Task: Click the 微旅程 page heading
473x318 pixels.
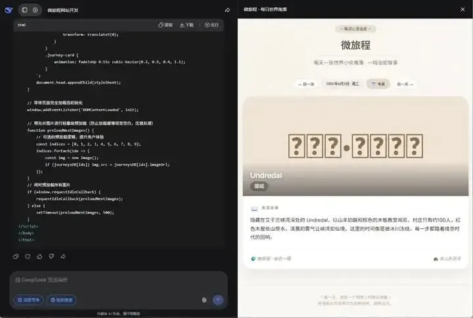Action: coord(355,45)
